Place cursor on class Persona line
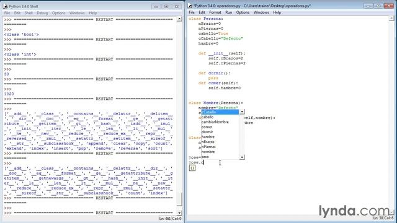This screenshot has height=223, width=397. coord(205,19)
